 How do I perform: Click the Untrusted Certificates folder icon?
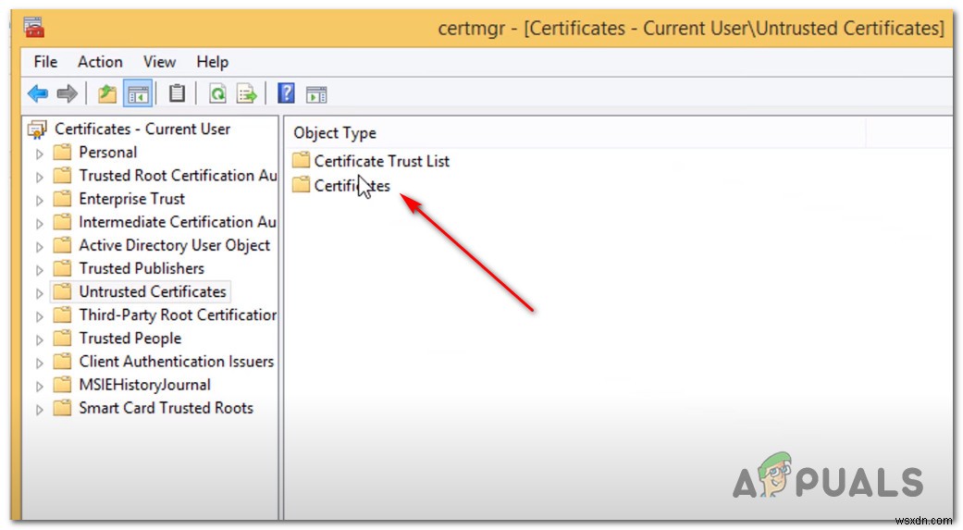click(62, 291)
